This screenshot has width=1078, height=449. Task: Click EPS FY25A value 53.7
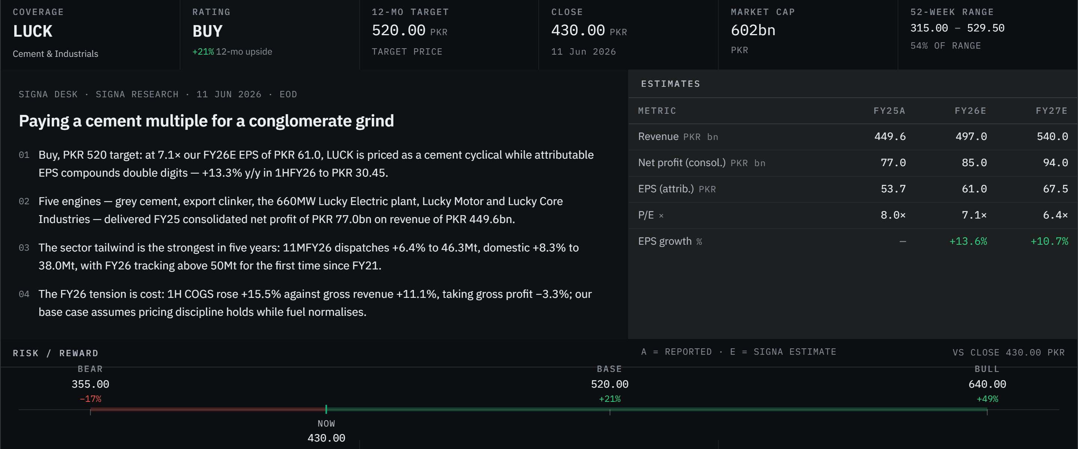click(x=893, y=189)
